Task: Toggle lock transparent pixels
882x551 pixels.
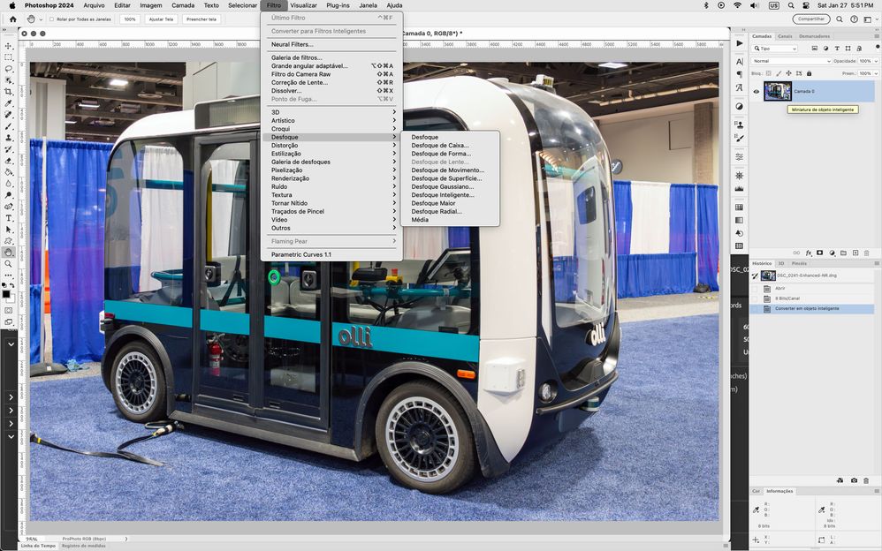Action: click(x=768, y=73)
